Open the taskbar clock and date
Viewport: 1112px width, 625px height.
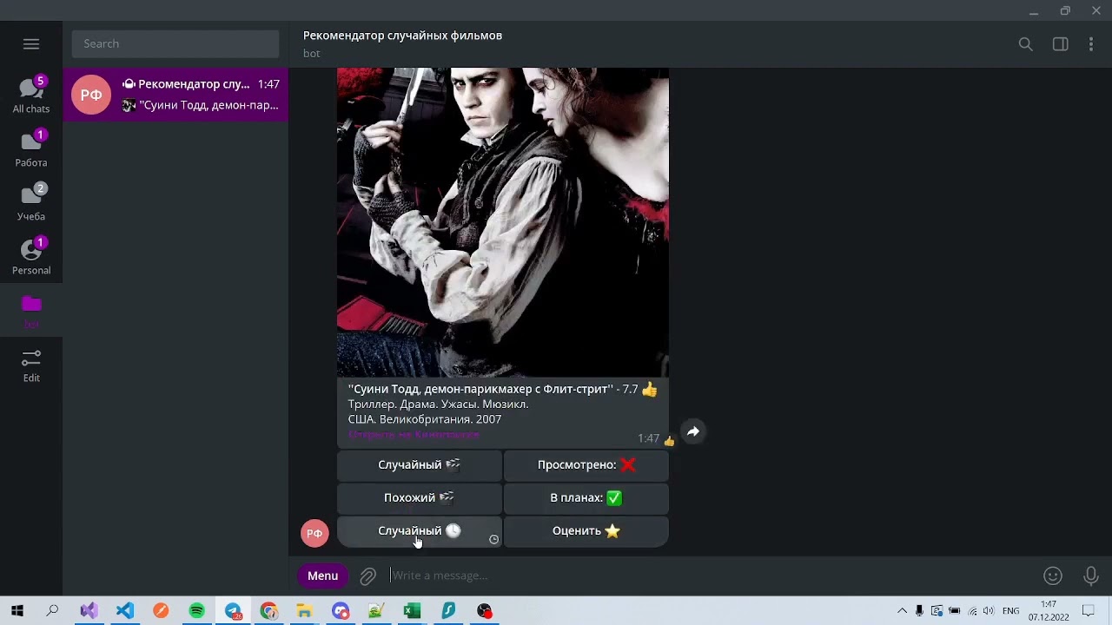tap(1049, 610)
